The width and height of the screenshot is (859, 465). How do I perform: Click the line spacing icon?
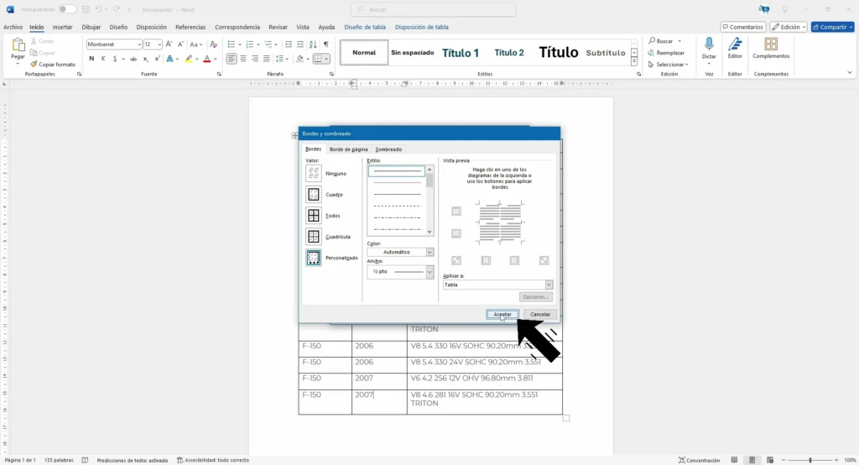(279, 59)
